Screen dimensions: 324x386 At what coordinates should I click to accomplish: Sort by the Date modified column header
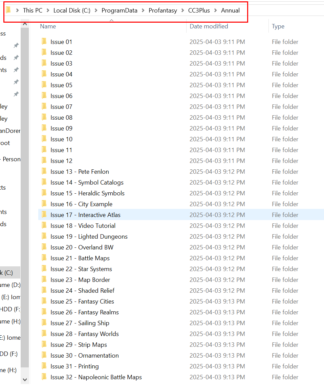tap(209, 26)
